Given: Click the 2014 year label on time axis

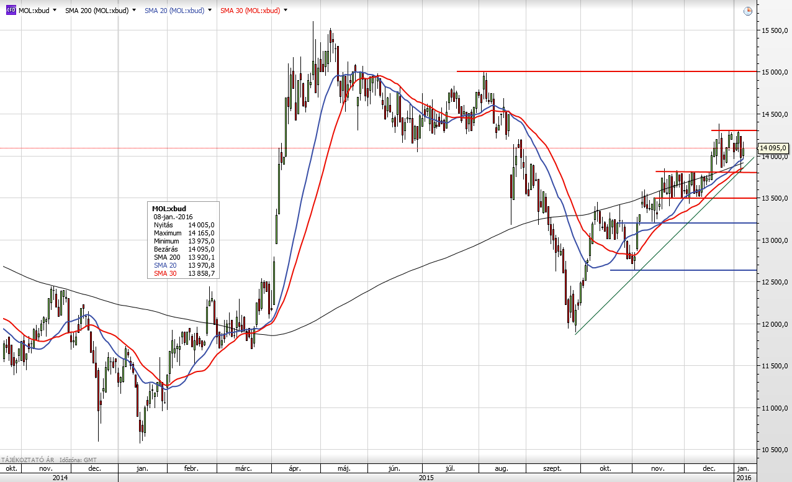Looking at the screenshot, I should pos(60,478).
